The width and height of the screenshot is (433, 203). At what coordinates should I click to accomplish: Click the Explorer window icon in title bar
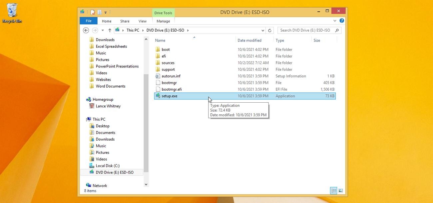(x=82, y=12)
